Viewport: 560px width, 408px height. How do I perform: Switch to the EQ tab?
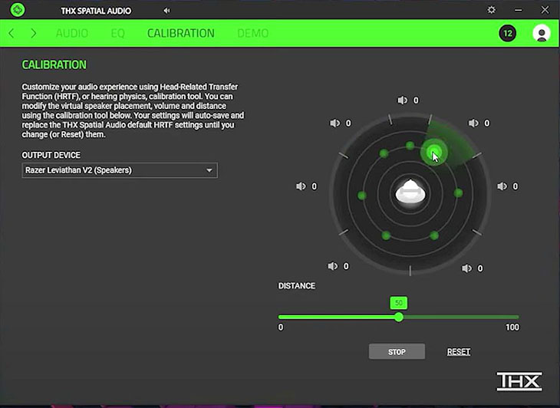(118, 33)
